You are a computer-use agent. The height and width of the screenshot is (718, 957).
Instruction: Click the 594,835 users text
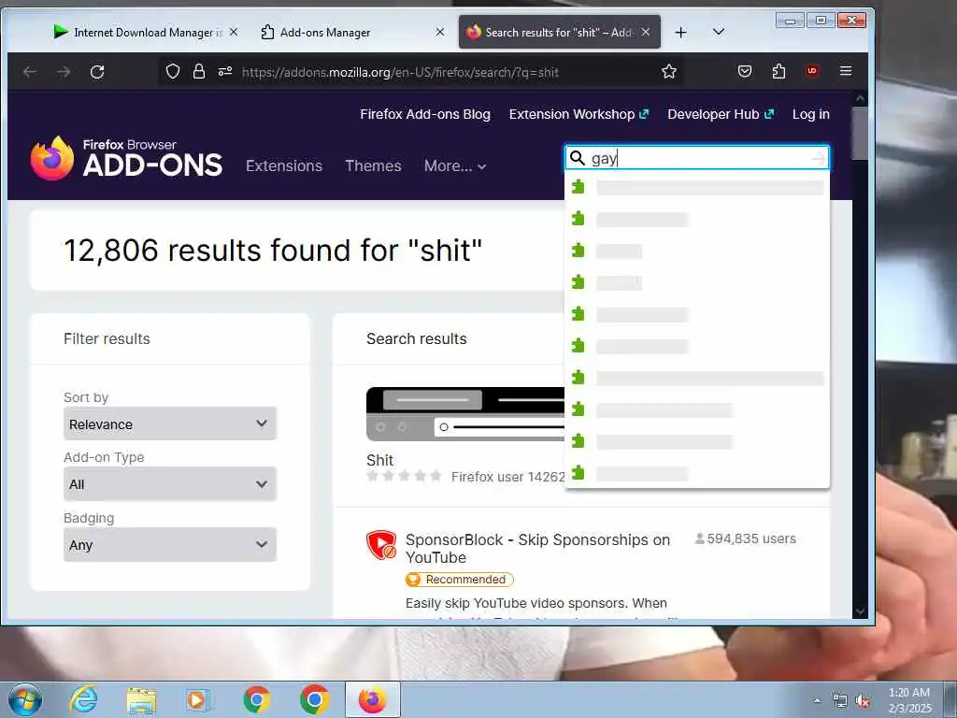click(750, 538)
